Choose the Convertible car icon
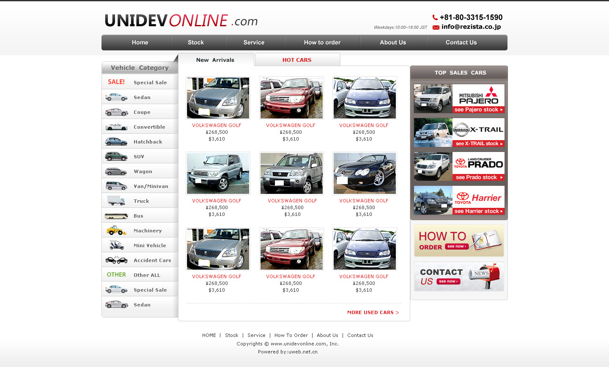Screen dimensions: 609x367 (116, 127)
